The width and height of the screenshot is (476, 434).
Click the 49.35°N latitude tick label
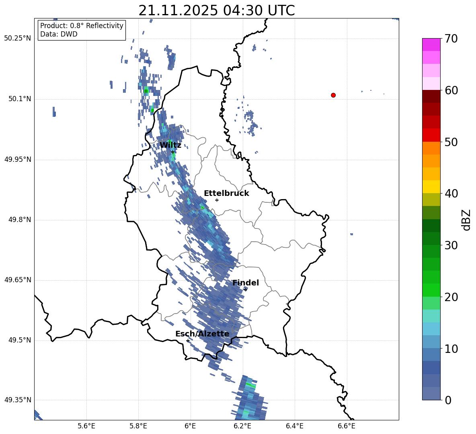pyautogui.click(x=18, y=400)
